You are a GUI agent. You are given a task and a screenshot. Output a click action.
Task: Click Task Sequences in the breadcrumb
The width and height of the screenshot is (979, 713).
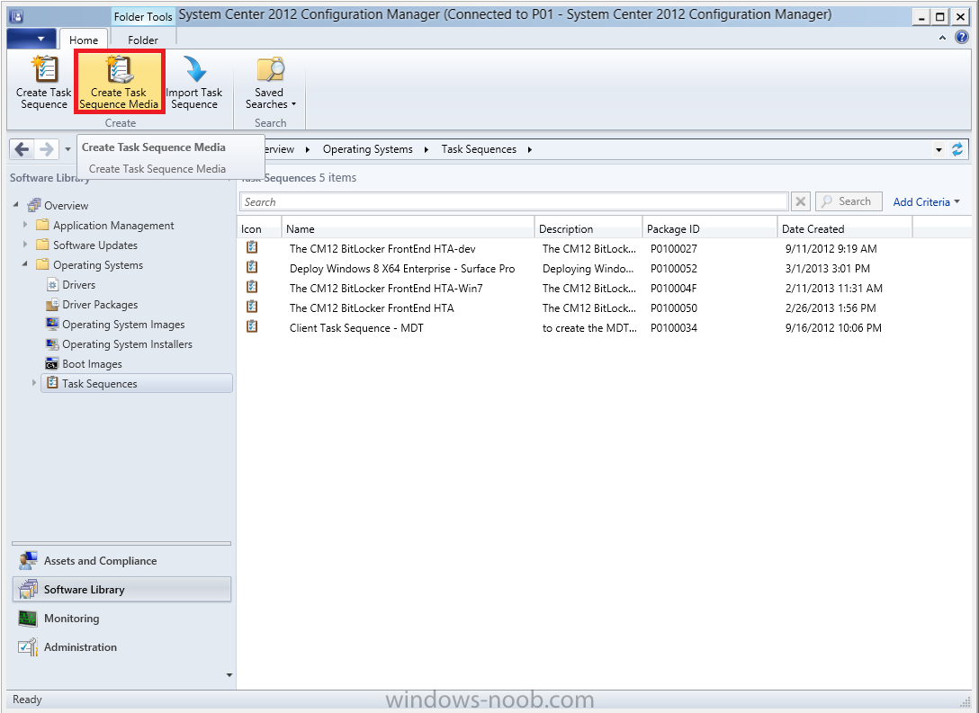tap(479, 149)
